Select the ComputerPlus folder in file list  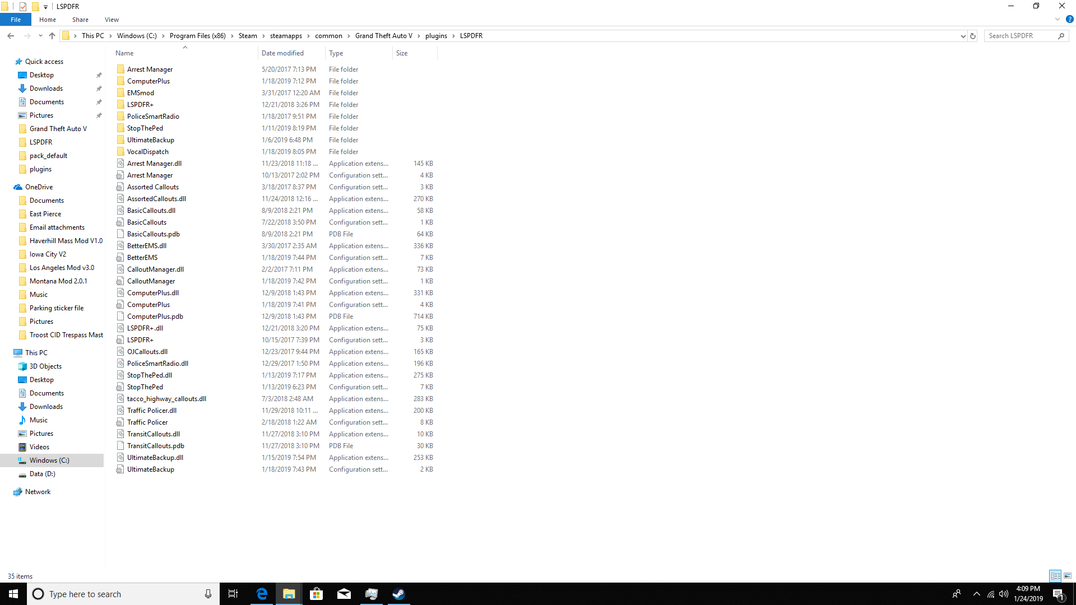click(148, 81)
